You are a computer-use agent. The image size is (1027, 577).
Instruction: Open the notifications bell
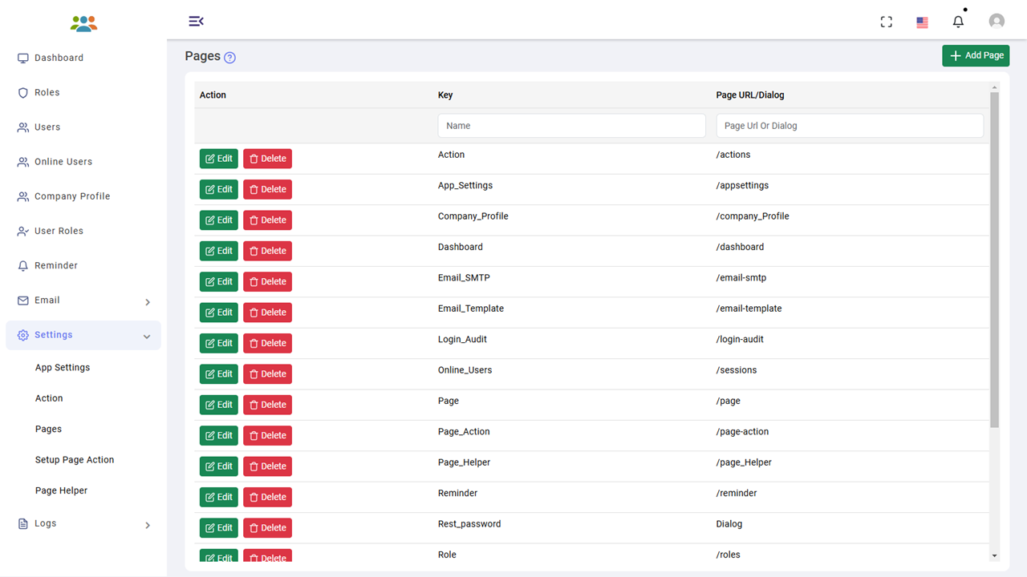pyautogui.click(x=958, y=22)
